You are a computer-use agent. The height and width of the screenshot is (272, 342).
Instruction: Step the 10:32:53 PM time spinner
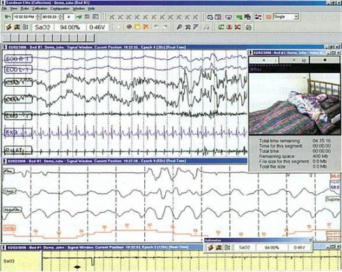pos(38,17)
